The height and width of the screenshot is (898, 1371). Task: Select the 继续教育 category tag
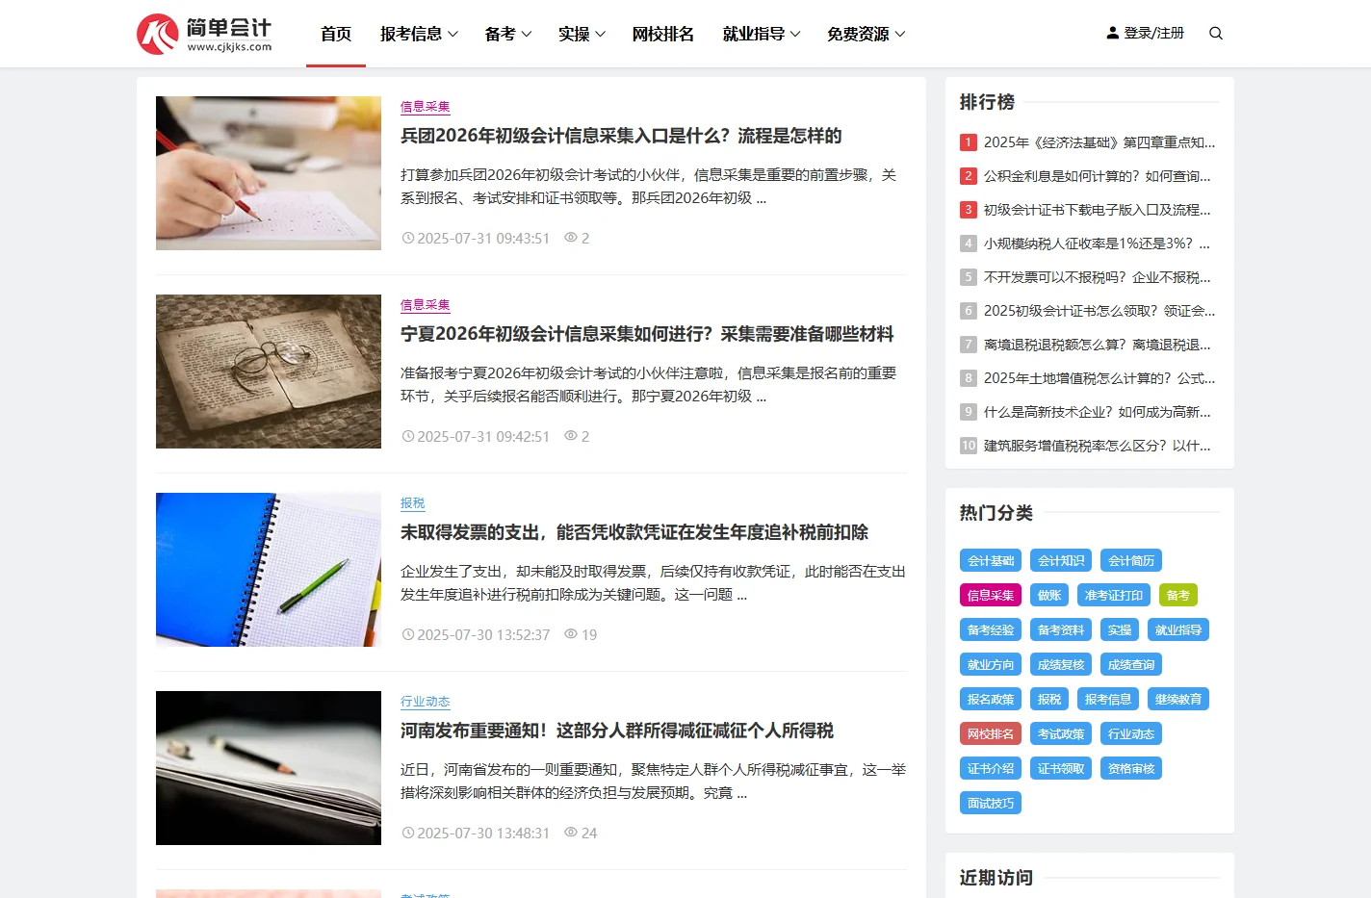pos(1178,699)
